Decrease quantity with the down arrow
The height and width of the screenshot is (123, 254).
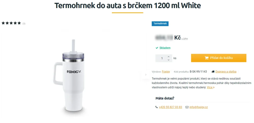coord(169,60)
